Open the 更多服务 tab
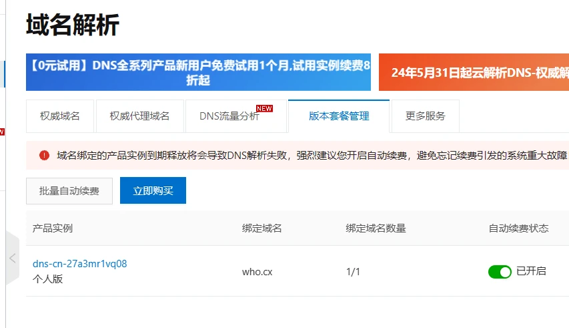This screenshot has height=328, width=569. tap(425, 116)
